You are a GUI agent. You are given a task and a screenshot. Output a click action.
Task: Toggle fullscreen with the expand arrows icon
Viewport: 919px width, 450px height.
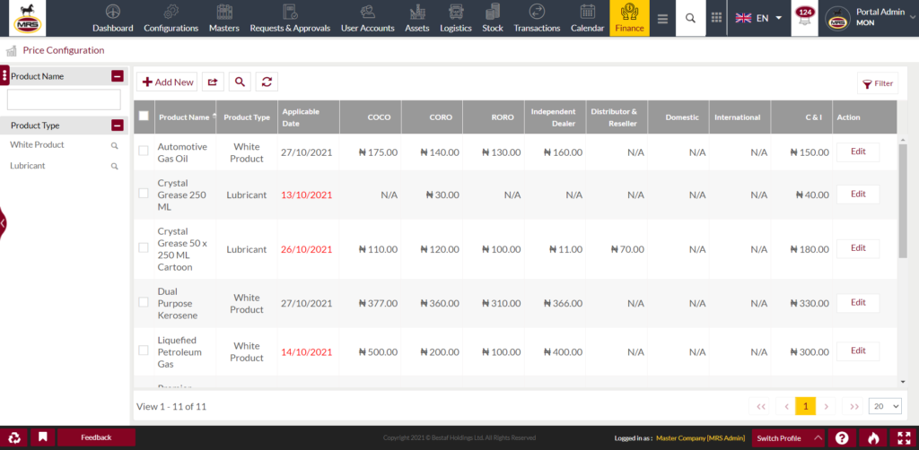[x=904, y=437]
